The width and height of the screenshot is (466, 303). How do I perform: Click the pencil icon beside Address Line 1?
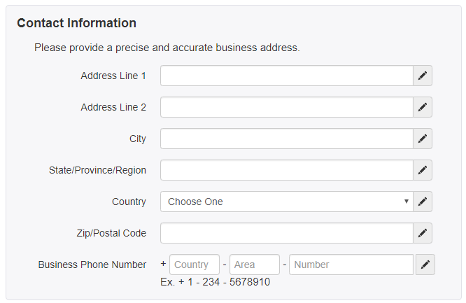click(x=423, y=76)
